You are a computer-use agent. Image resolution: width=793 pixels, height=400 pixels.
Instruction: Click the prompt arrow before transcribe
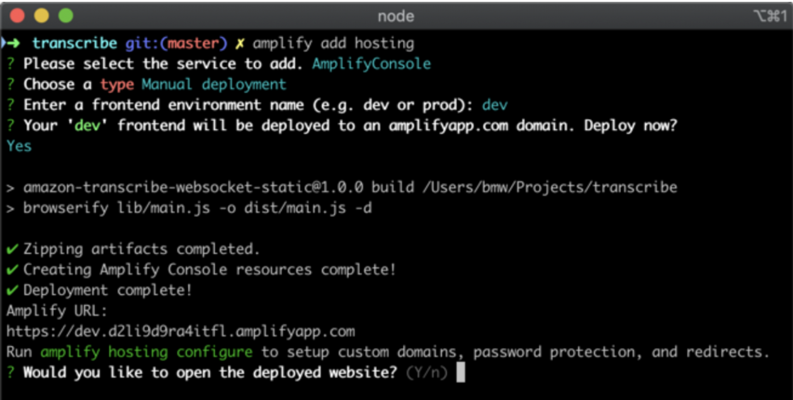pyautogui.click(x=13, y=43)
